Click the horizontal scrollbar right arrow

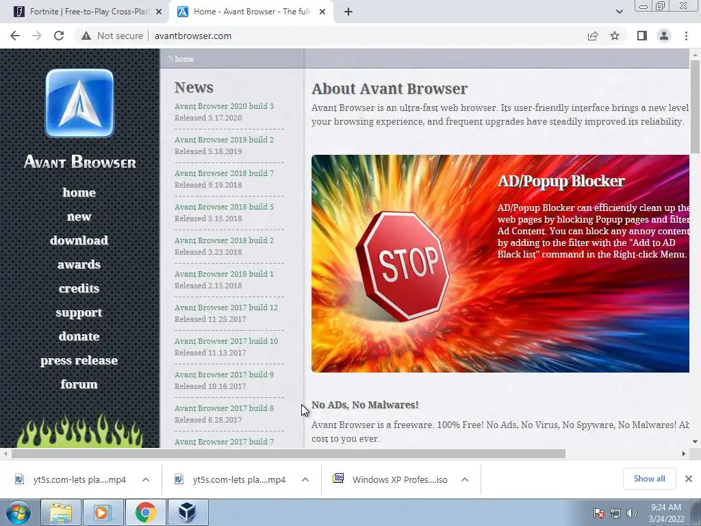tap(684, 454)
